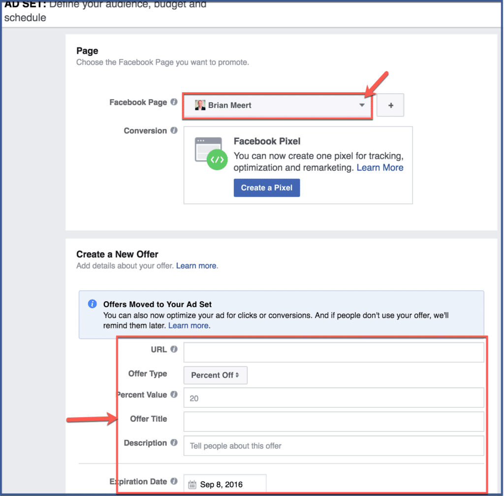This screenshot has width=504, height=496.
Task: Click the 'Facebook Pixel' heading text
Action: click(x=267, y=142)
